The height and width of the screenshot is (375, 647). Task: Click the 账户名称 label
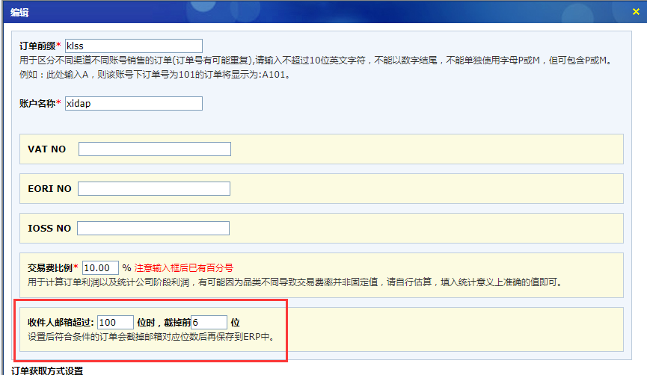click(37, 103)
